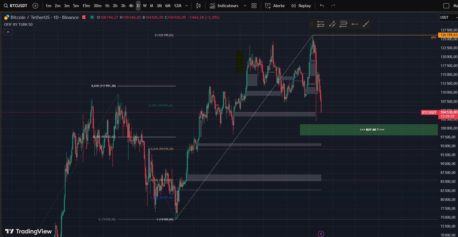Click the 0 (74 508,00) Fib label

[x=107, y=220]
